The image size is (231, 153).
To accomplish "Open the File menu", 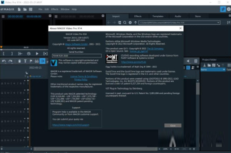I will coord(40,9).
